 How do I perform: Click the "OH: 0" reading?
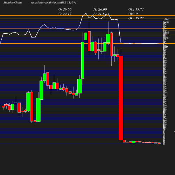coord(133,14)
